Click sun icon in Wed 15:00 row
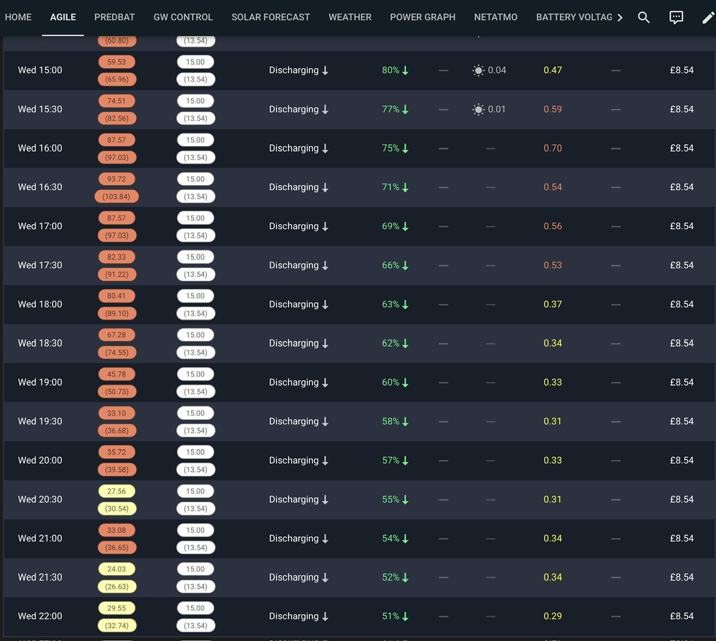The image size is (716, 641). point(478,70)
